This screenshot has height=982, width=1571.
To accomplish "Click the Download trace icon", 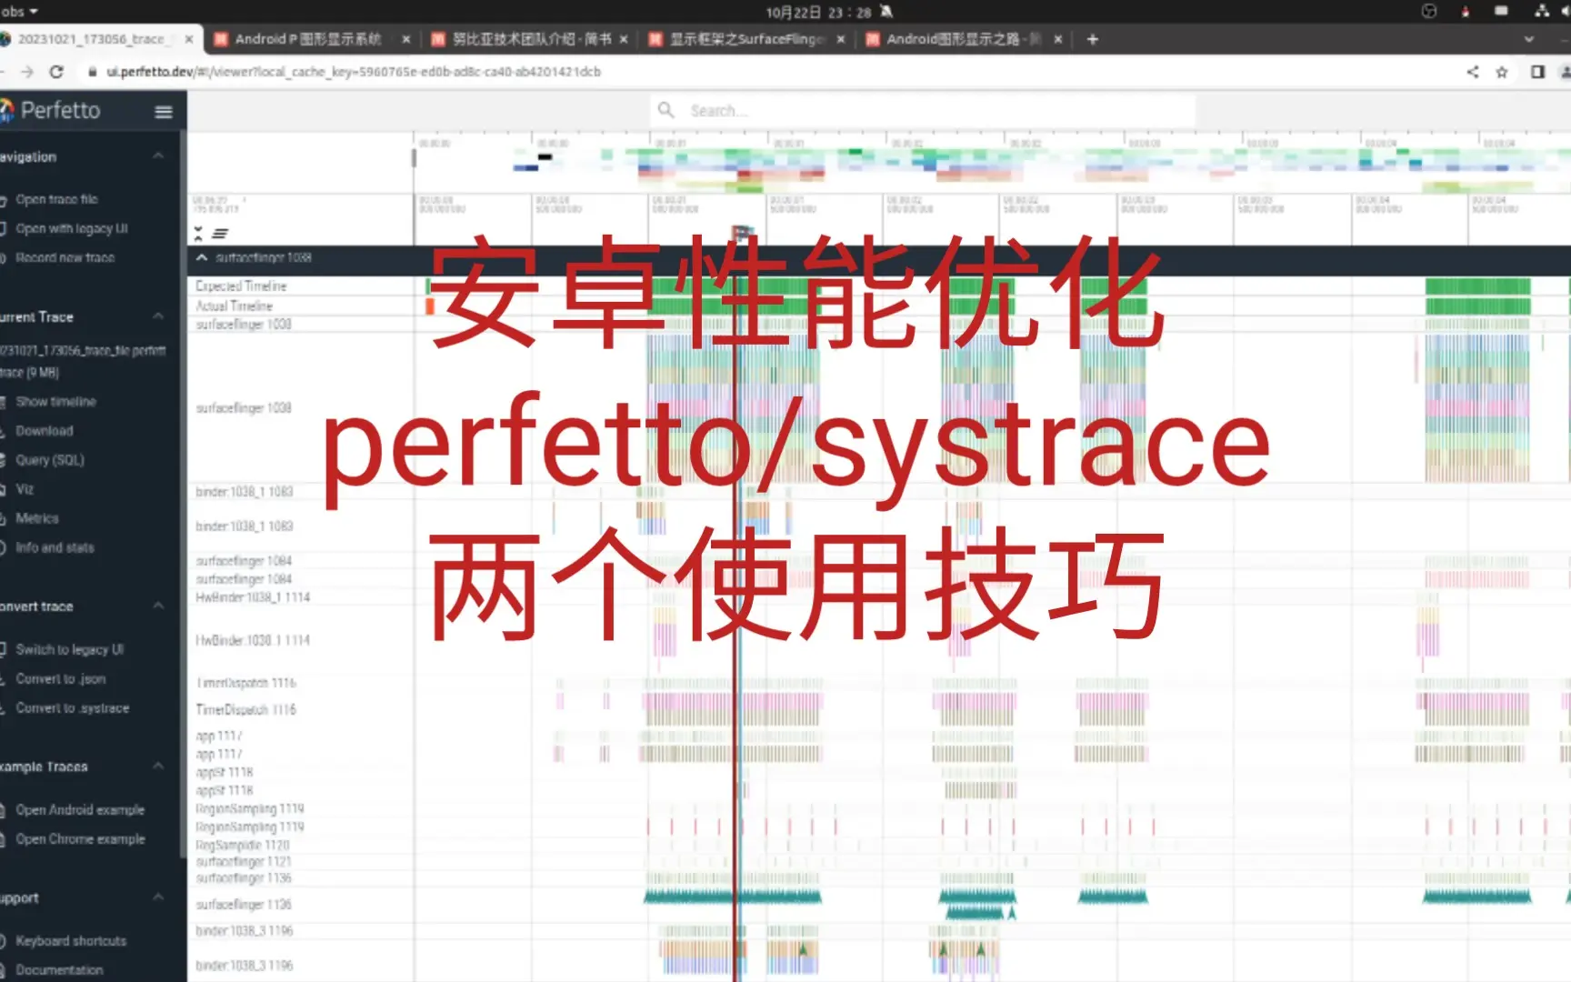I will (42, 430).
